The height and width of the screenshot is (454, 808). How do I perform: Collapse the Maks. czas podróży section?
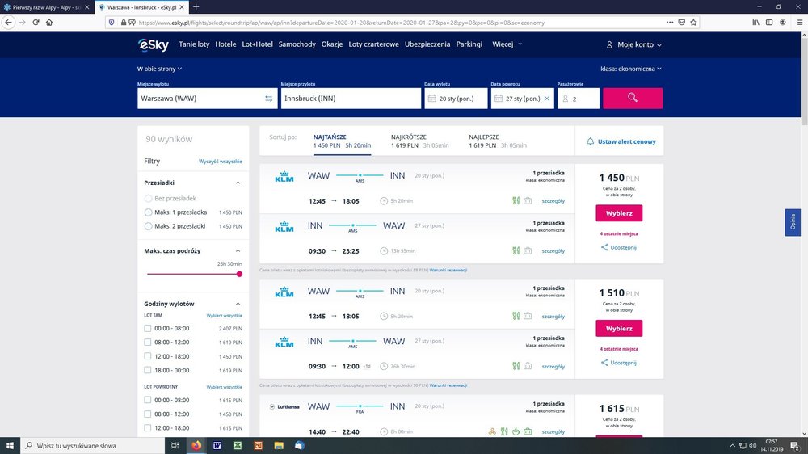238,251
